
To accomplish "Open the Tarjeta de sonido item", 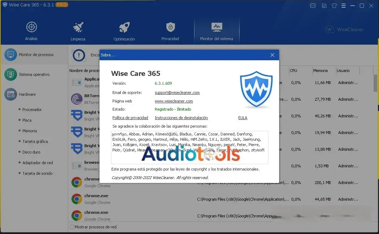I will coord(37,173).
